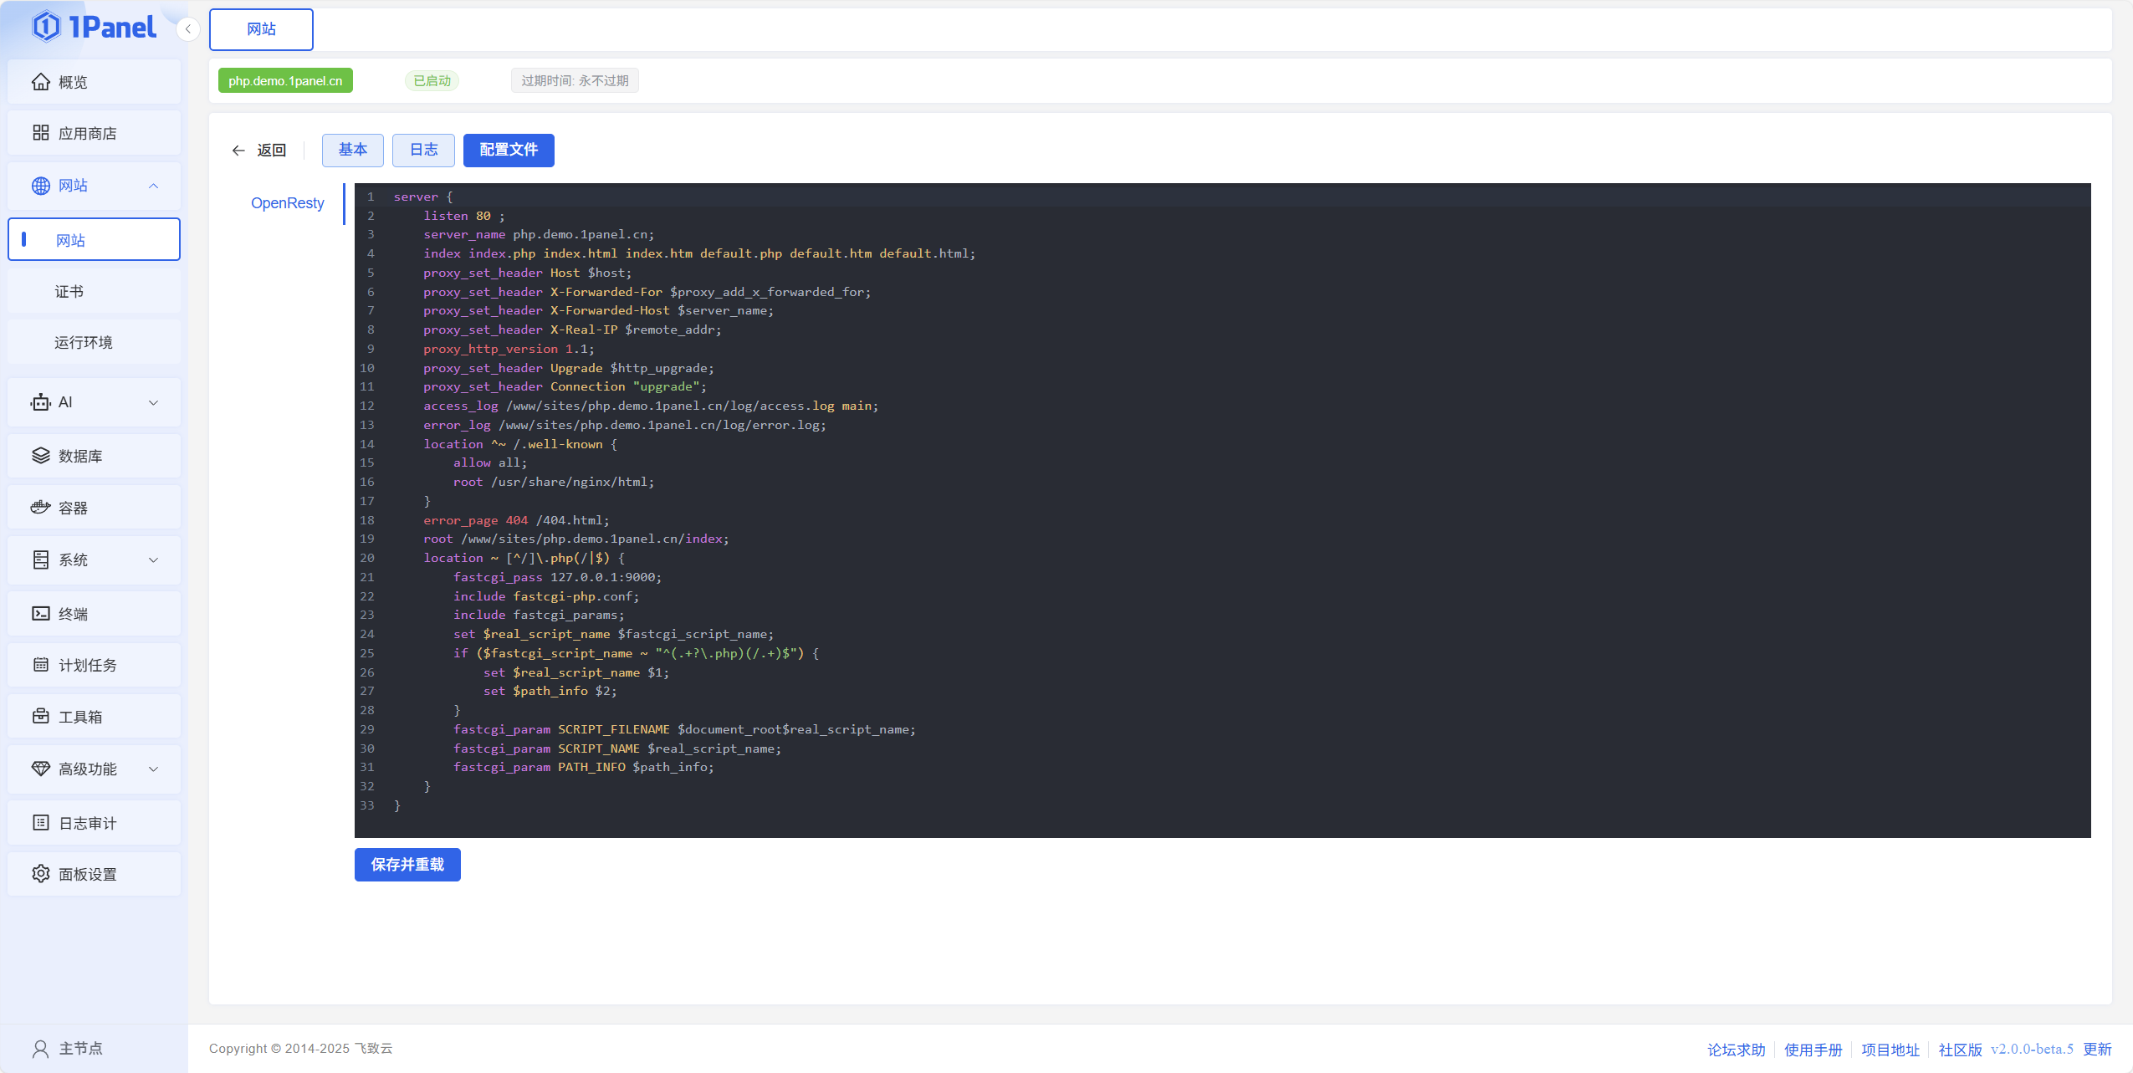
Task: Open 容器 container docker icon
Action: point(41,508)
